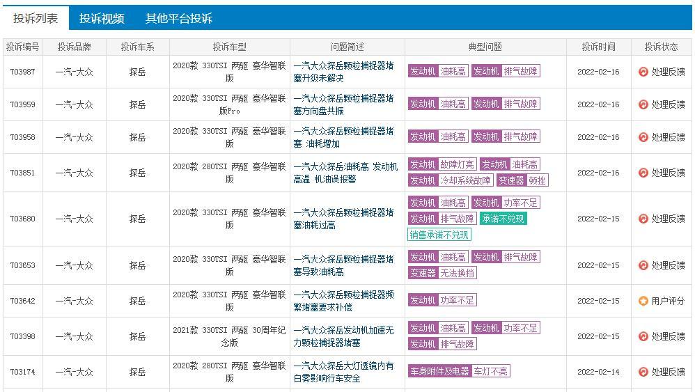Image resolution: width=695 pixels, height=392 pixels.
Task: Click status icon in row 703680
Action: (x=643, y=219)
